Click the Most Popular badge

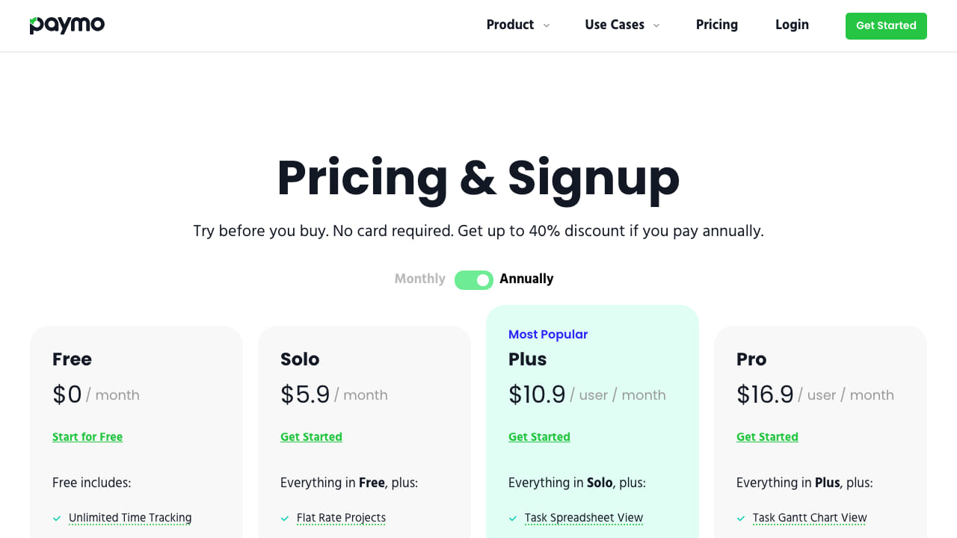point(548,334)
